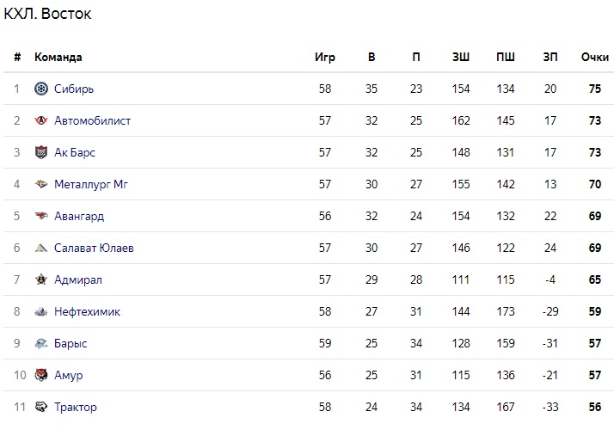Click the Салават Юлаев team logo
614x436 pixels.
click(x=41, y=248)
